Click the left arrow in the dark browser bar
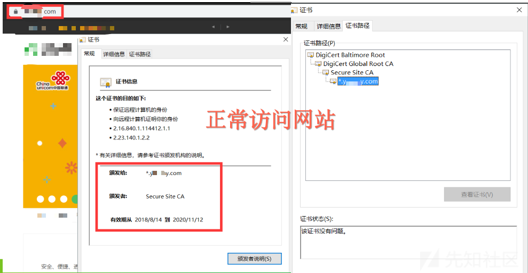Viewport: 528px width, 273px height. point(213,27)
